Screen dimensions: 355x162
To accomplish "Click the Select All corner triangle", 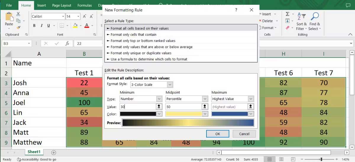I will [x=8, y=54].
